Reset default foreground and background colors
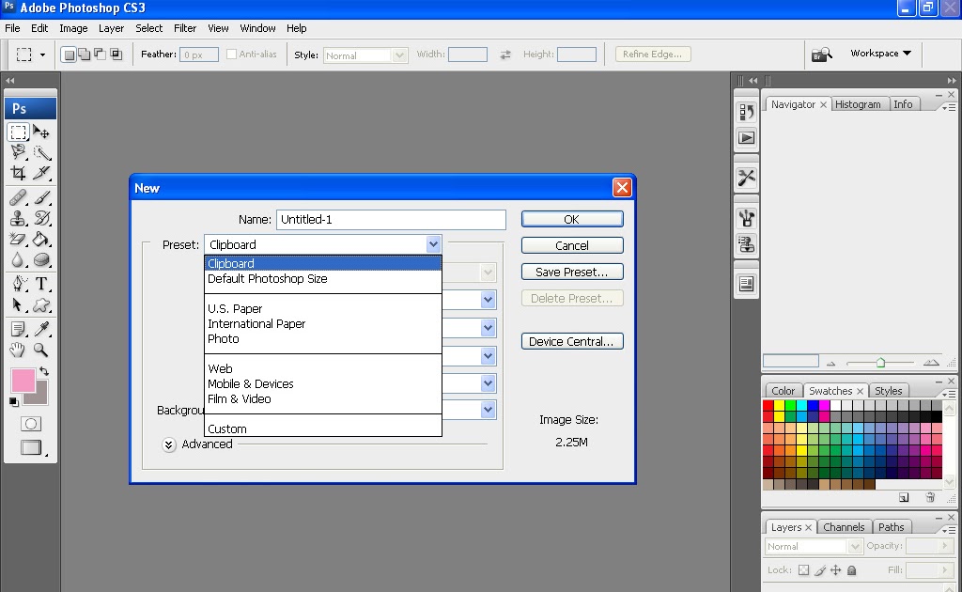Viewport: 962px width, 592px height. tap(13, 402)
